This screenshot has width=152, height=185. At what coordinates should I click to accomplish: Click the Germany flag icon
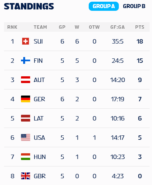tap(25, 99)
